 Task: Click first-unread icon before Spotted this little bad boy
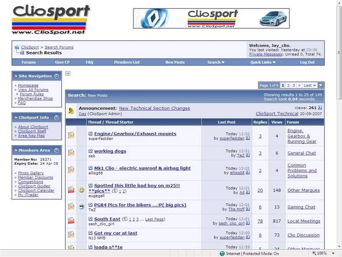pos(91,185)
